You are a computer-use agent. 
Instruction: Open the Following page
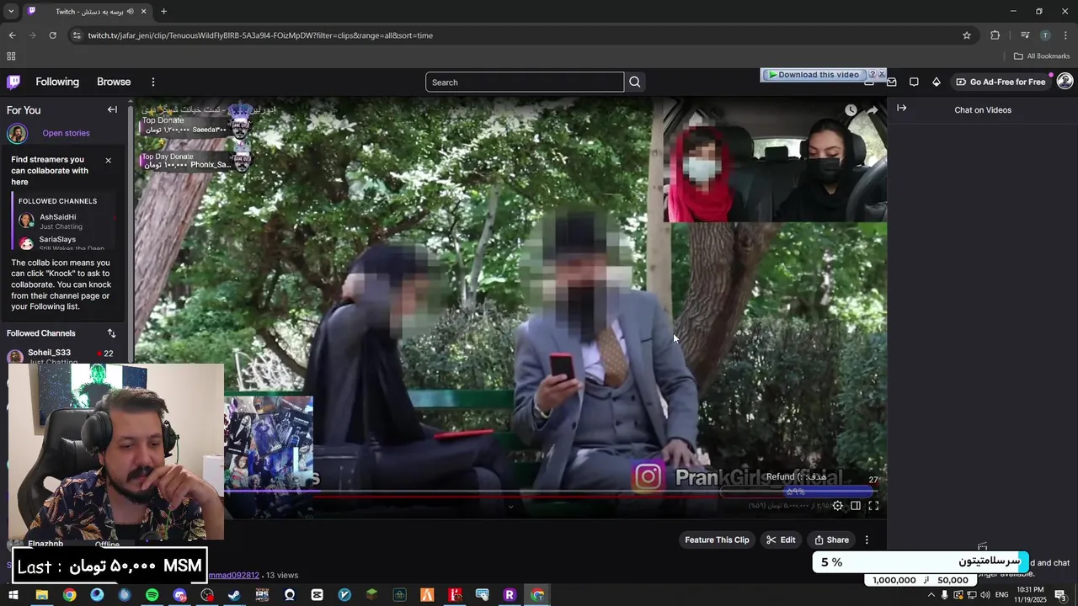point(57,82)
